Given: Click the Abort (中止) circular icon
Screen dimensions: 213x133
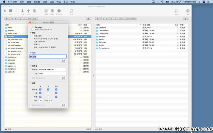Looking at the screenshot, I should pyautogui.click(x=34, y=11).
